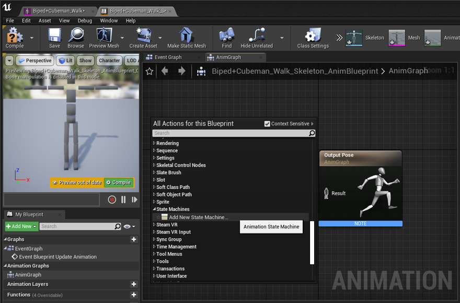This screenshot has width=460, height=303.
Task: Toggle the Lit view mode button
Action: tap(65, 61)
